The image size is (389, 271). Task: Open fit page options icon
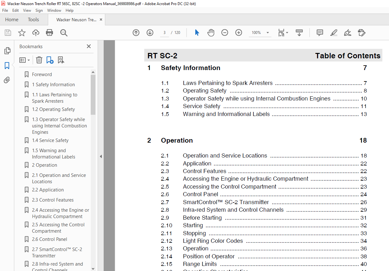pyautogui.click(x=283, y=33)
